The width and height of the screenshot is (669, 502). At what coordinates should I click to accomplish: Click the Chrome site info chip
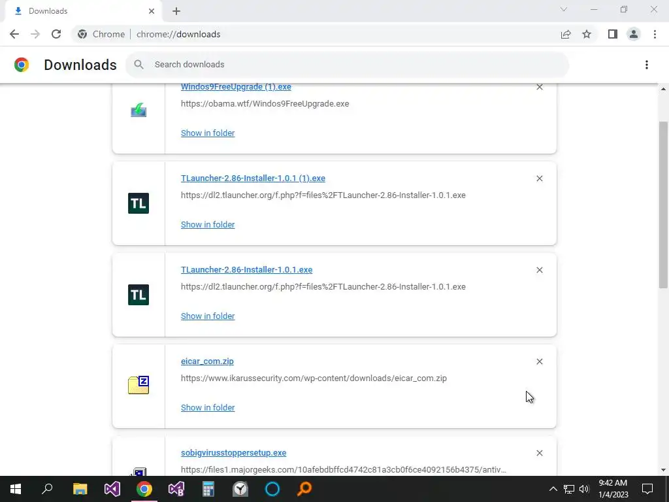(x=101, y=34)
